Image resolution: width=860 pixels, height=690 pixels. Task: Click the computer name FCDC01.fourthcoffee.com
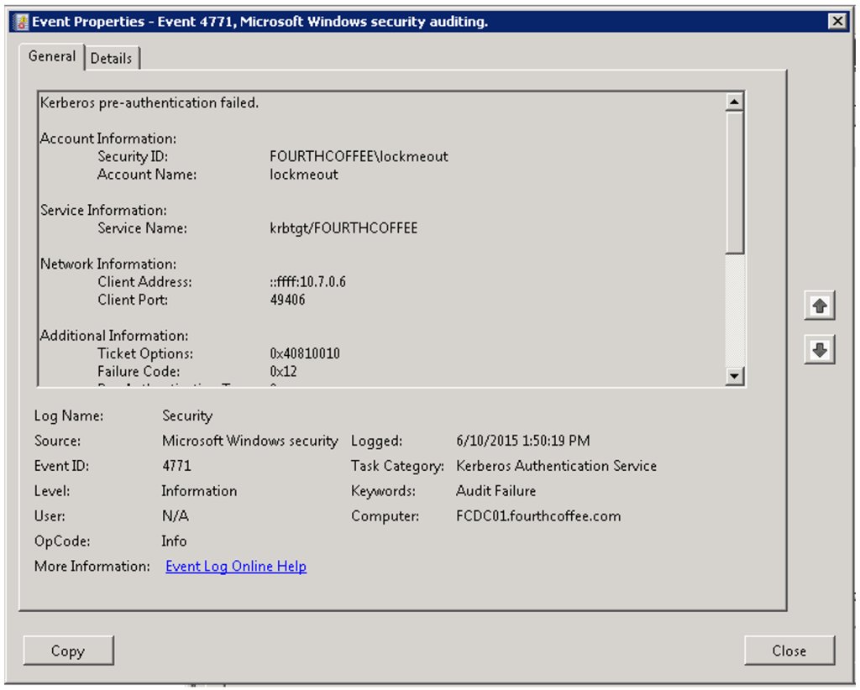point(538,516)
